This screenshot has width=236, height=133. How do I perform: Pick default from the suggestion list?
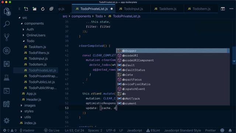tap(173, 65)
